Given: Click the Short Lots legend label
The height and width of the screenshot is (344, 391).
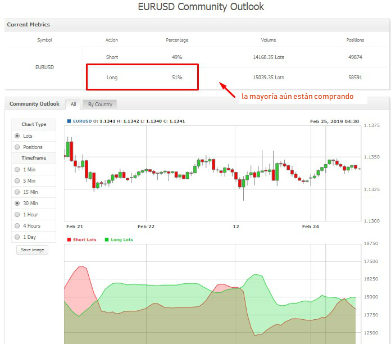Looking at the screenshot, I should tap(84, 239).
